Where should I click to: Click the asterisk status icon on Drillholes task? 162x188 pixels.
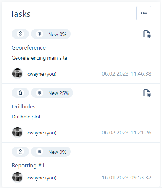[40, 93]
